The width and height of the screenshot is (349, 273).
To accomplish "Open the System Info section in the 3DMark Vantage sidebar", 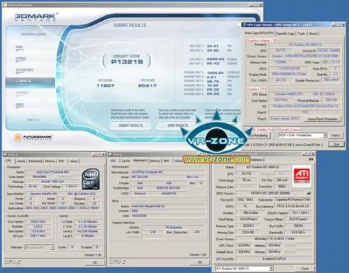I will (x=24, y=70).
